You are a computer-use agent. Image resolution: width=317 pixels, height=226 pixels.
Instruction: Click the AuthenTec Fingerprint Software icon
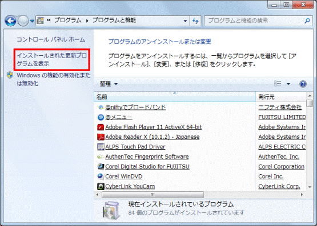tap(101, 157)
